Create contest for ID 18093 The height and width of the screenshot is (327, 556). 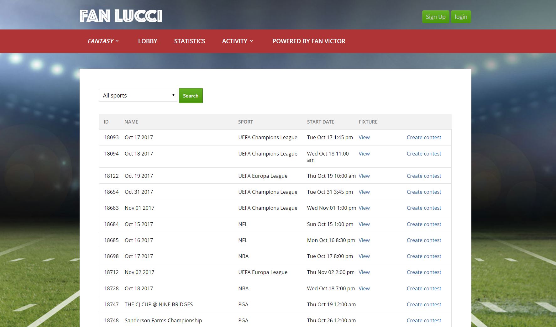424,137
